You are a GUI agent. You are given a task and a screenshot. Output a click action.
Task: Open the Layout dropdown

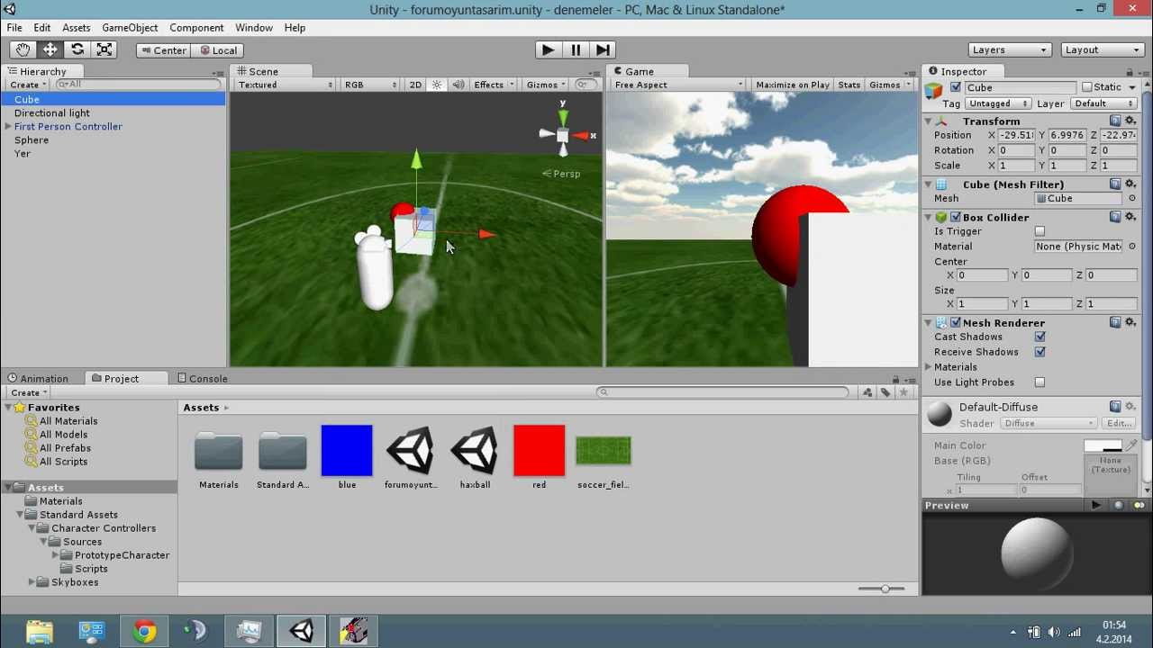(1101, 50)
